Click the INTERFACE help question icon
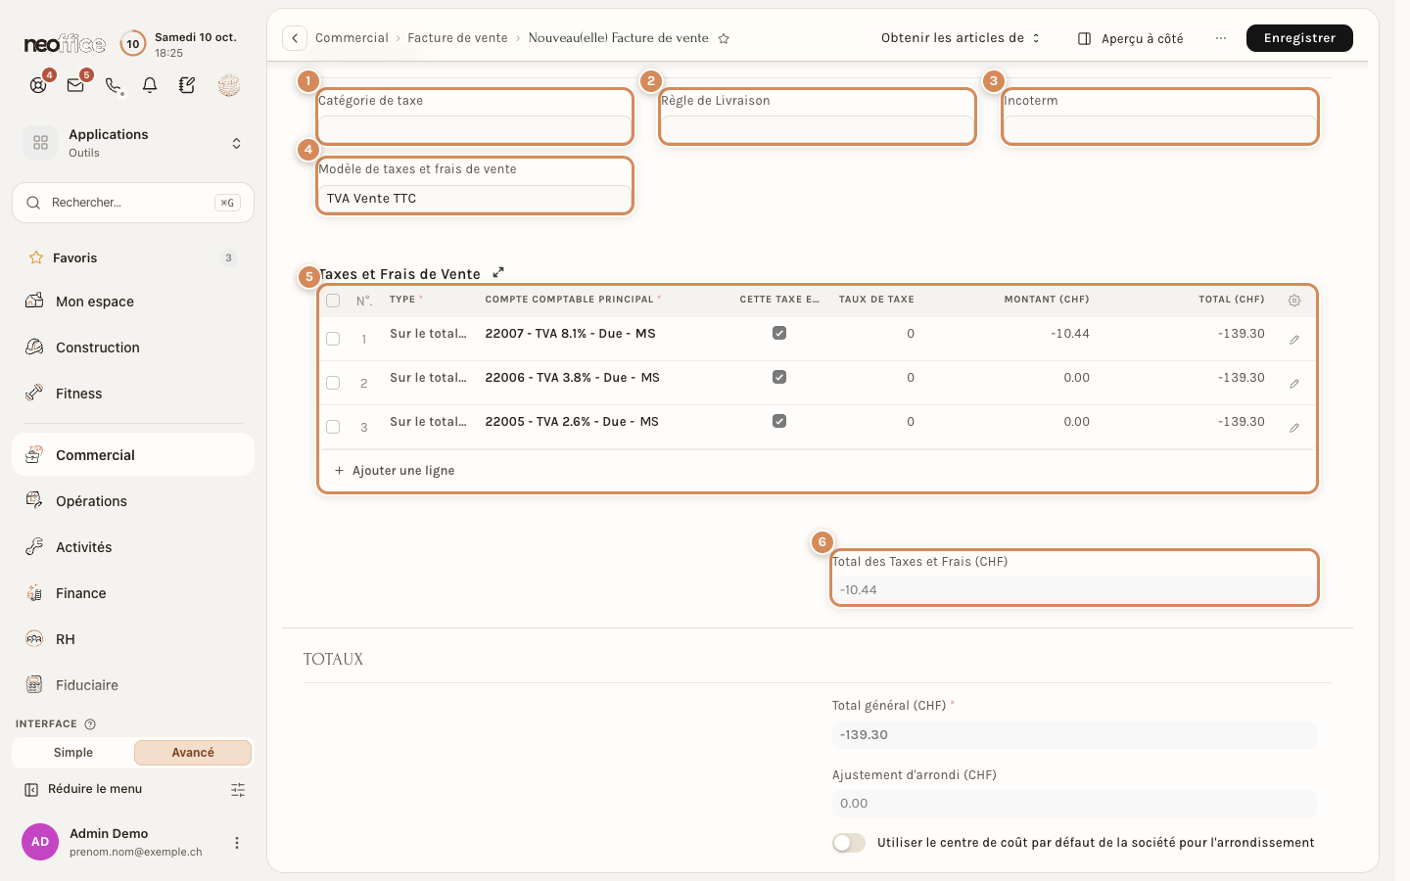Image resolution: width=1410 pixels, height=881 pixels. click(90, 724)
